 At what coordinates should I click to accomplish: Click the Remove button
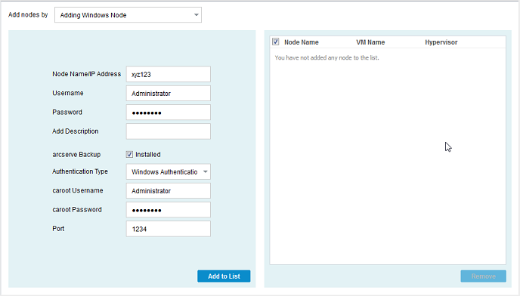pos(483,276)
